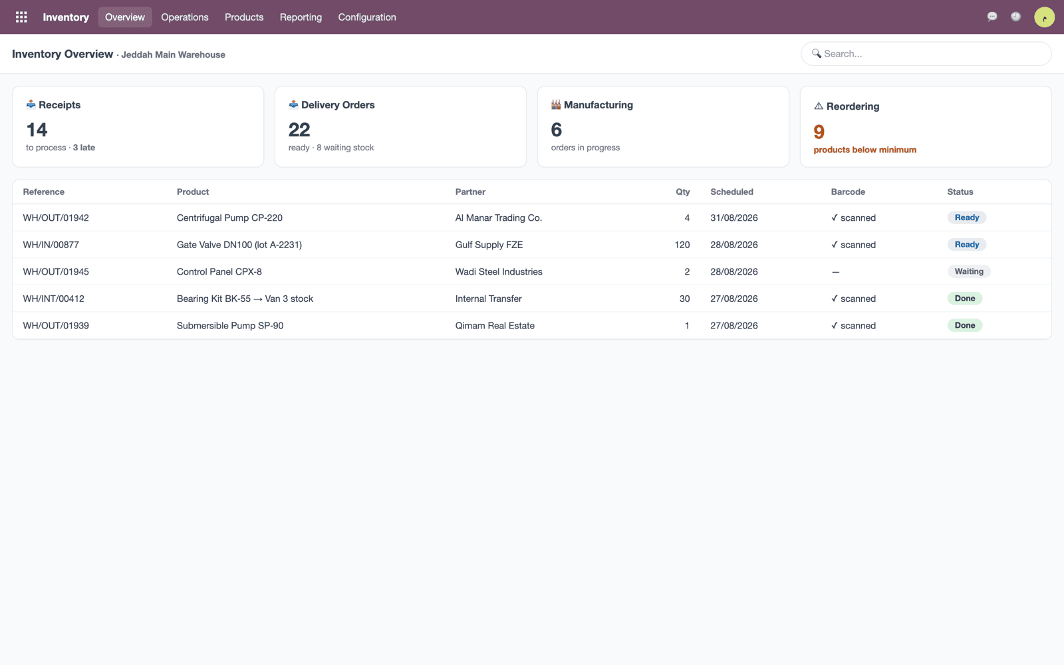Viewport: 1064px width, 665px height.
Task: Switch to the Overview menu
Action: tap(125, 17)
